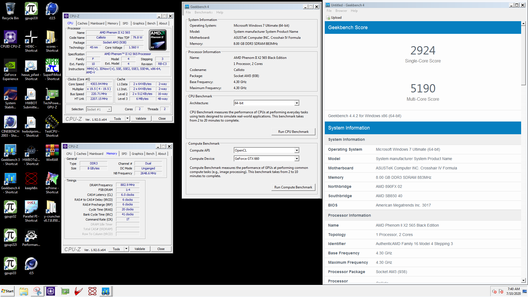
Task: Click Run CPU Benchmark button
Action: point(293,132)
